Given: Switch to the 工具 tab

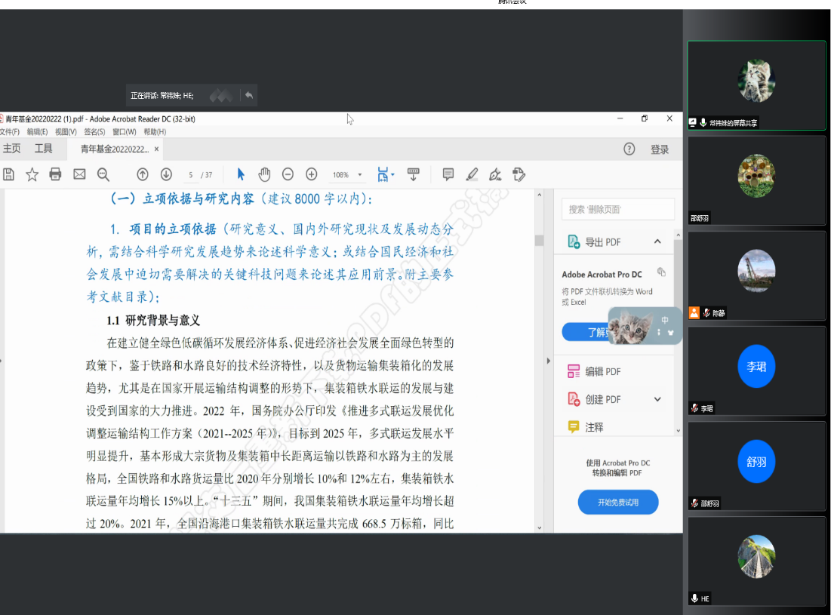Looking at the screenshot, I should click(44, 149).
